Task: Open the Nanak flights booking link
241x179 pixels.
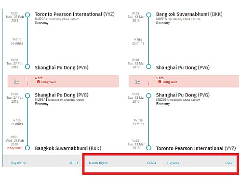Action: pos(98,163)
